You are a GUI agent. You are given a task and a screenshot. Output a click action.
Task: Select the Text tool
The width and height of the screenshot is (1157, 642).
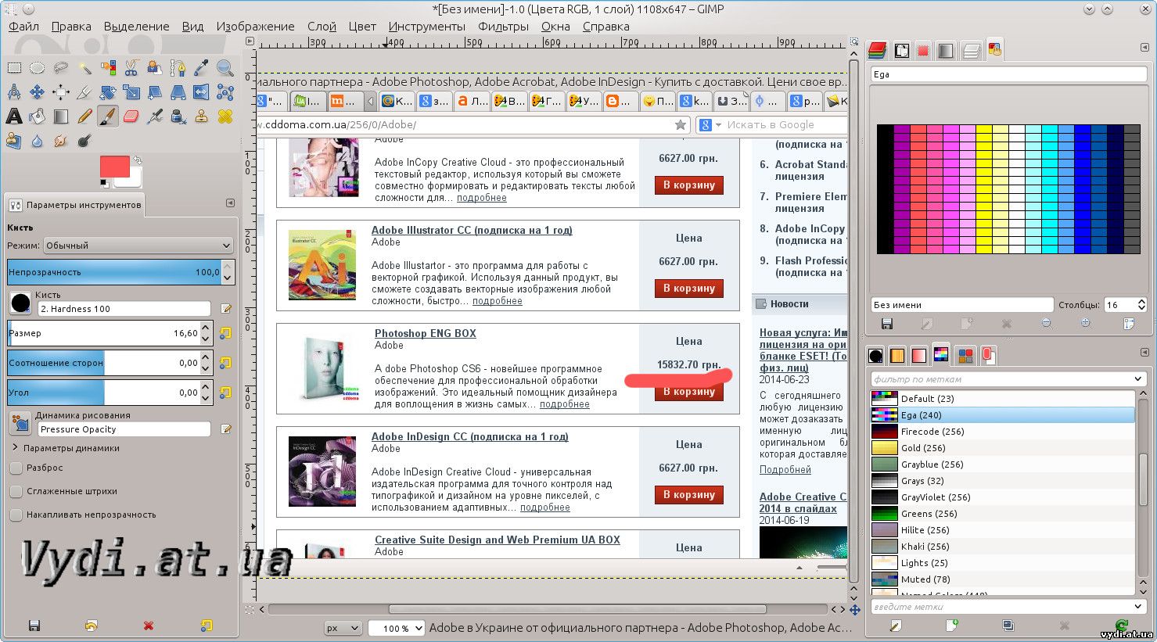coord(14,117)
